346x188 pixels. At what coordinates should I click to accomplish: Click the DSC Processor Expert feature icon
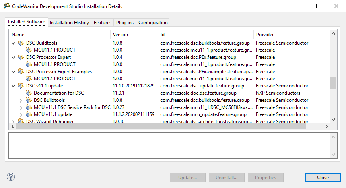click(21, 57)
